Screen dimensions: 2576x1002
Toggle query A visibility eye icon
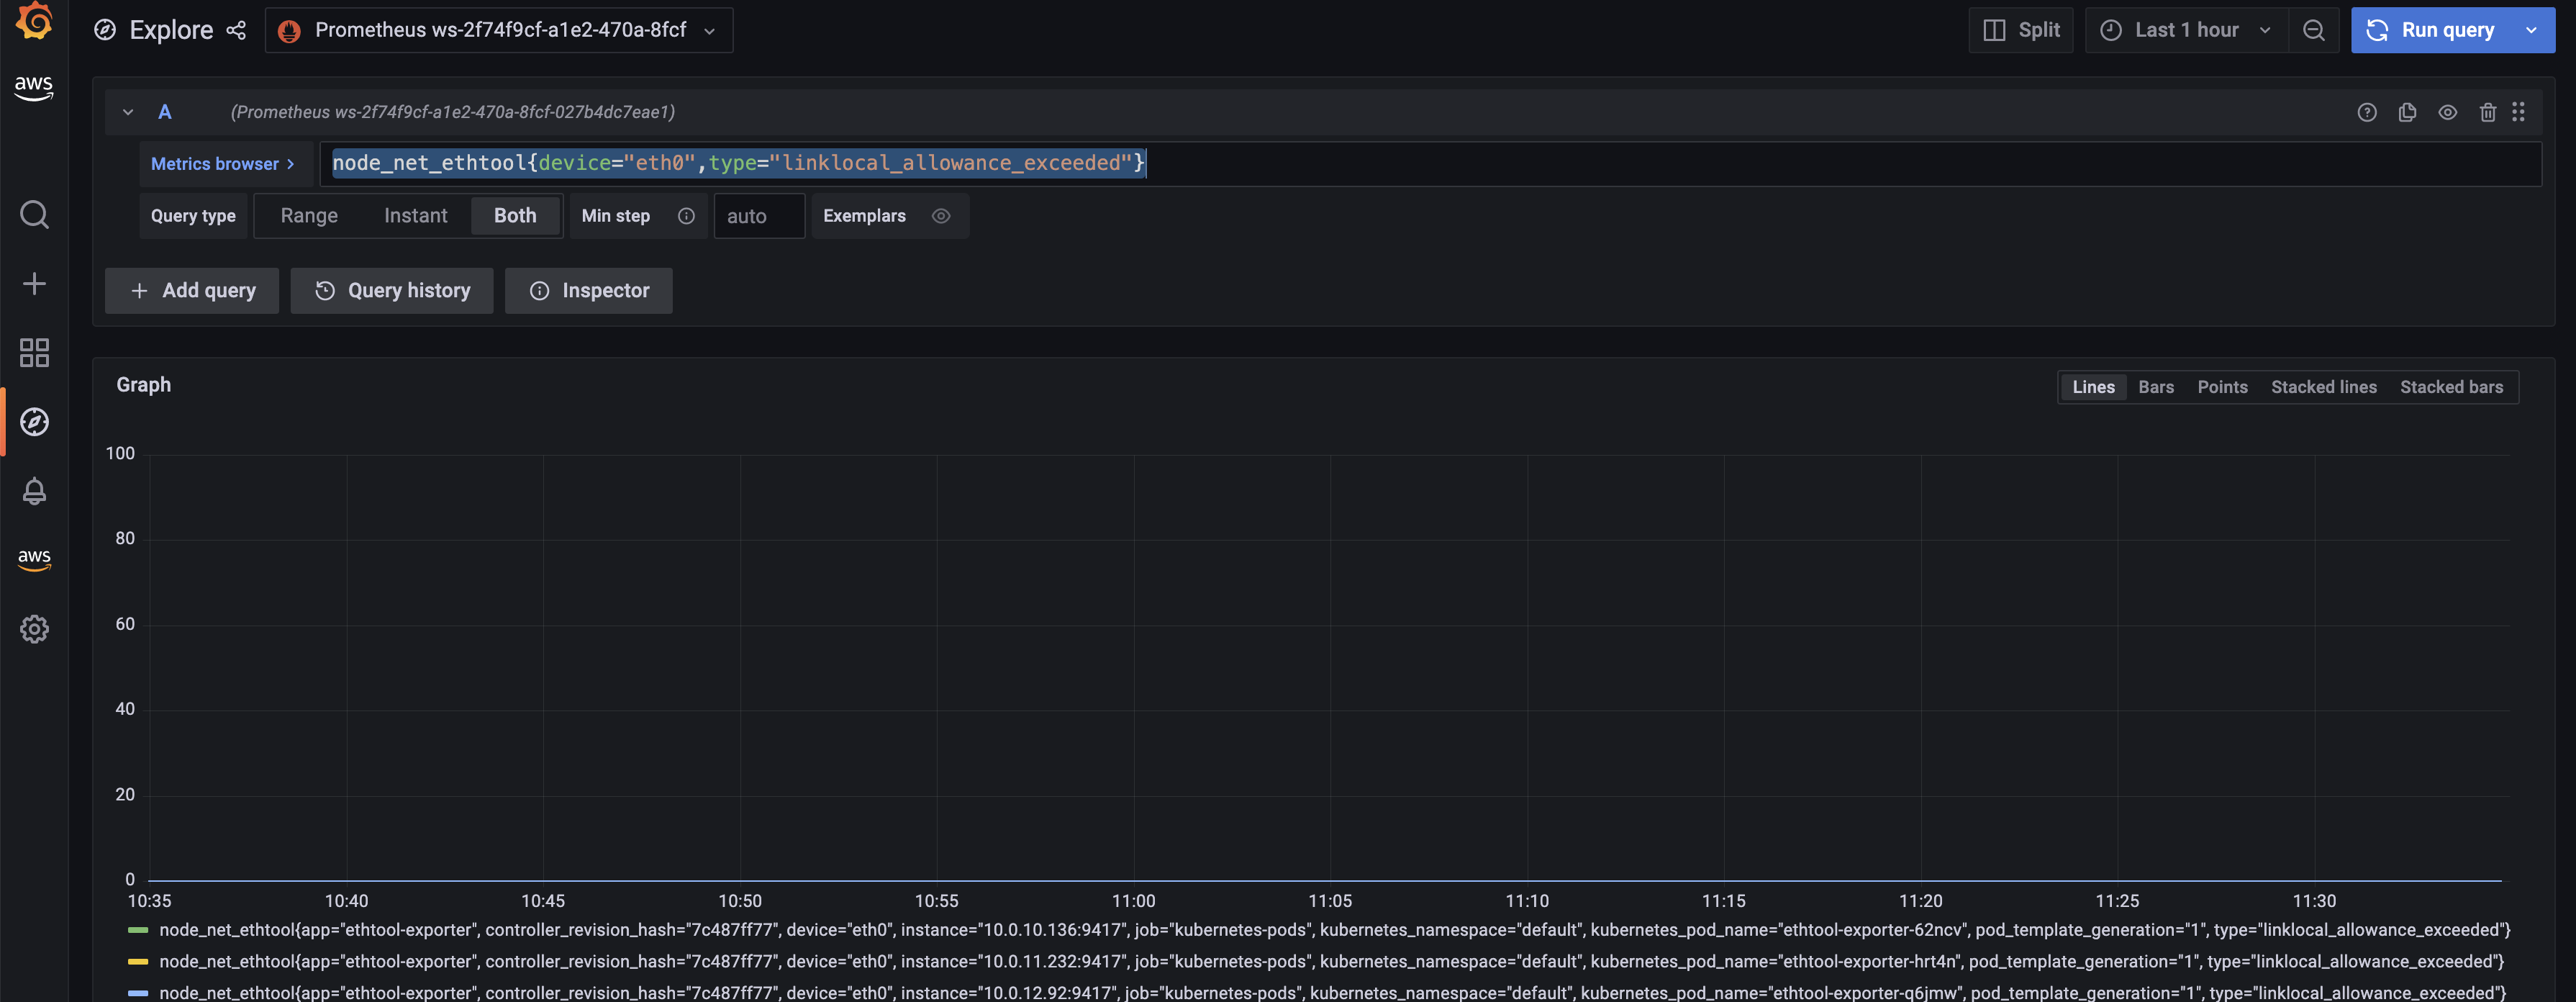(2447, 112)
